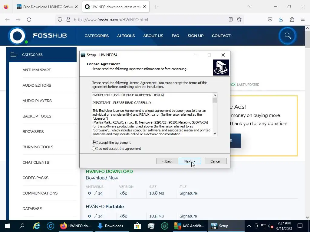The width and height of the screenshot is (310, 232).
Task: Close the HWiNFO download latest version tab
Action: pos(144,7)
